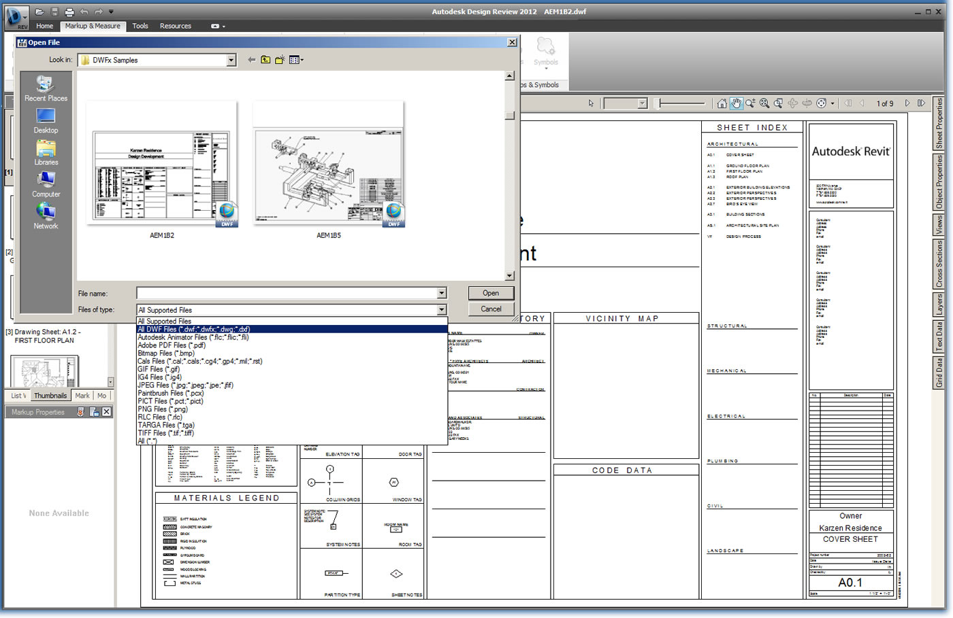
Task: Expand the File name combo box arrow
Action: (x=441, y=293)
